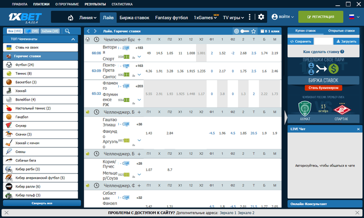Click the clock icon in first Челленджер header
This screenshot has height=218, width=364.
point(96,112)
